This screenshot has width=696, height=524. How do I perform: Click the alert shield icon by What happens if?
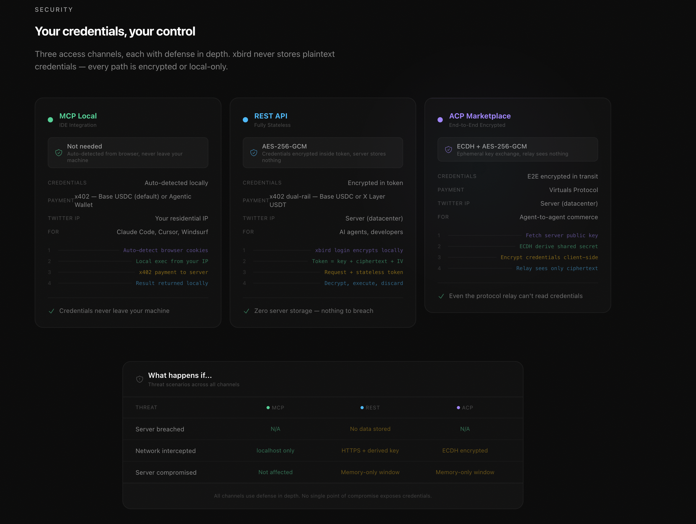[x=140, y=379]
